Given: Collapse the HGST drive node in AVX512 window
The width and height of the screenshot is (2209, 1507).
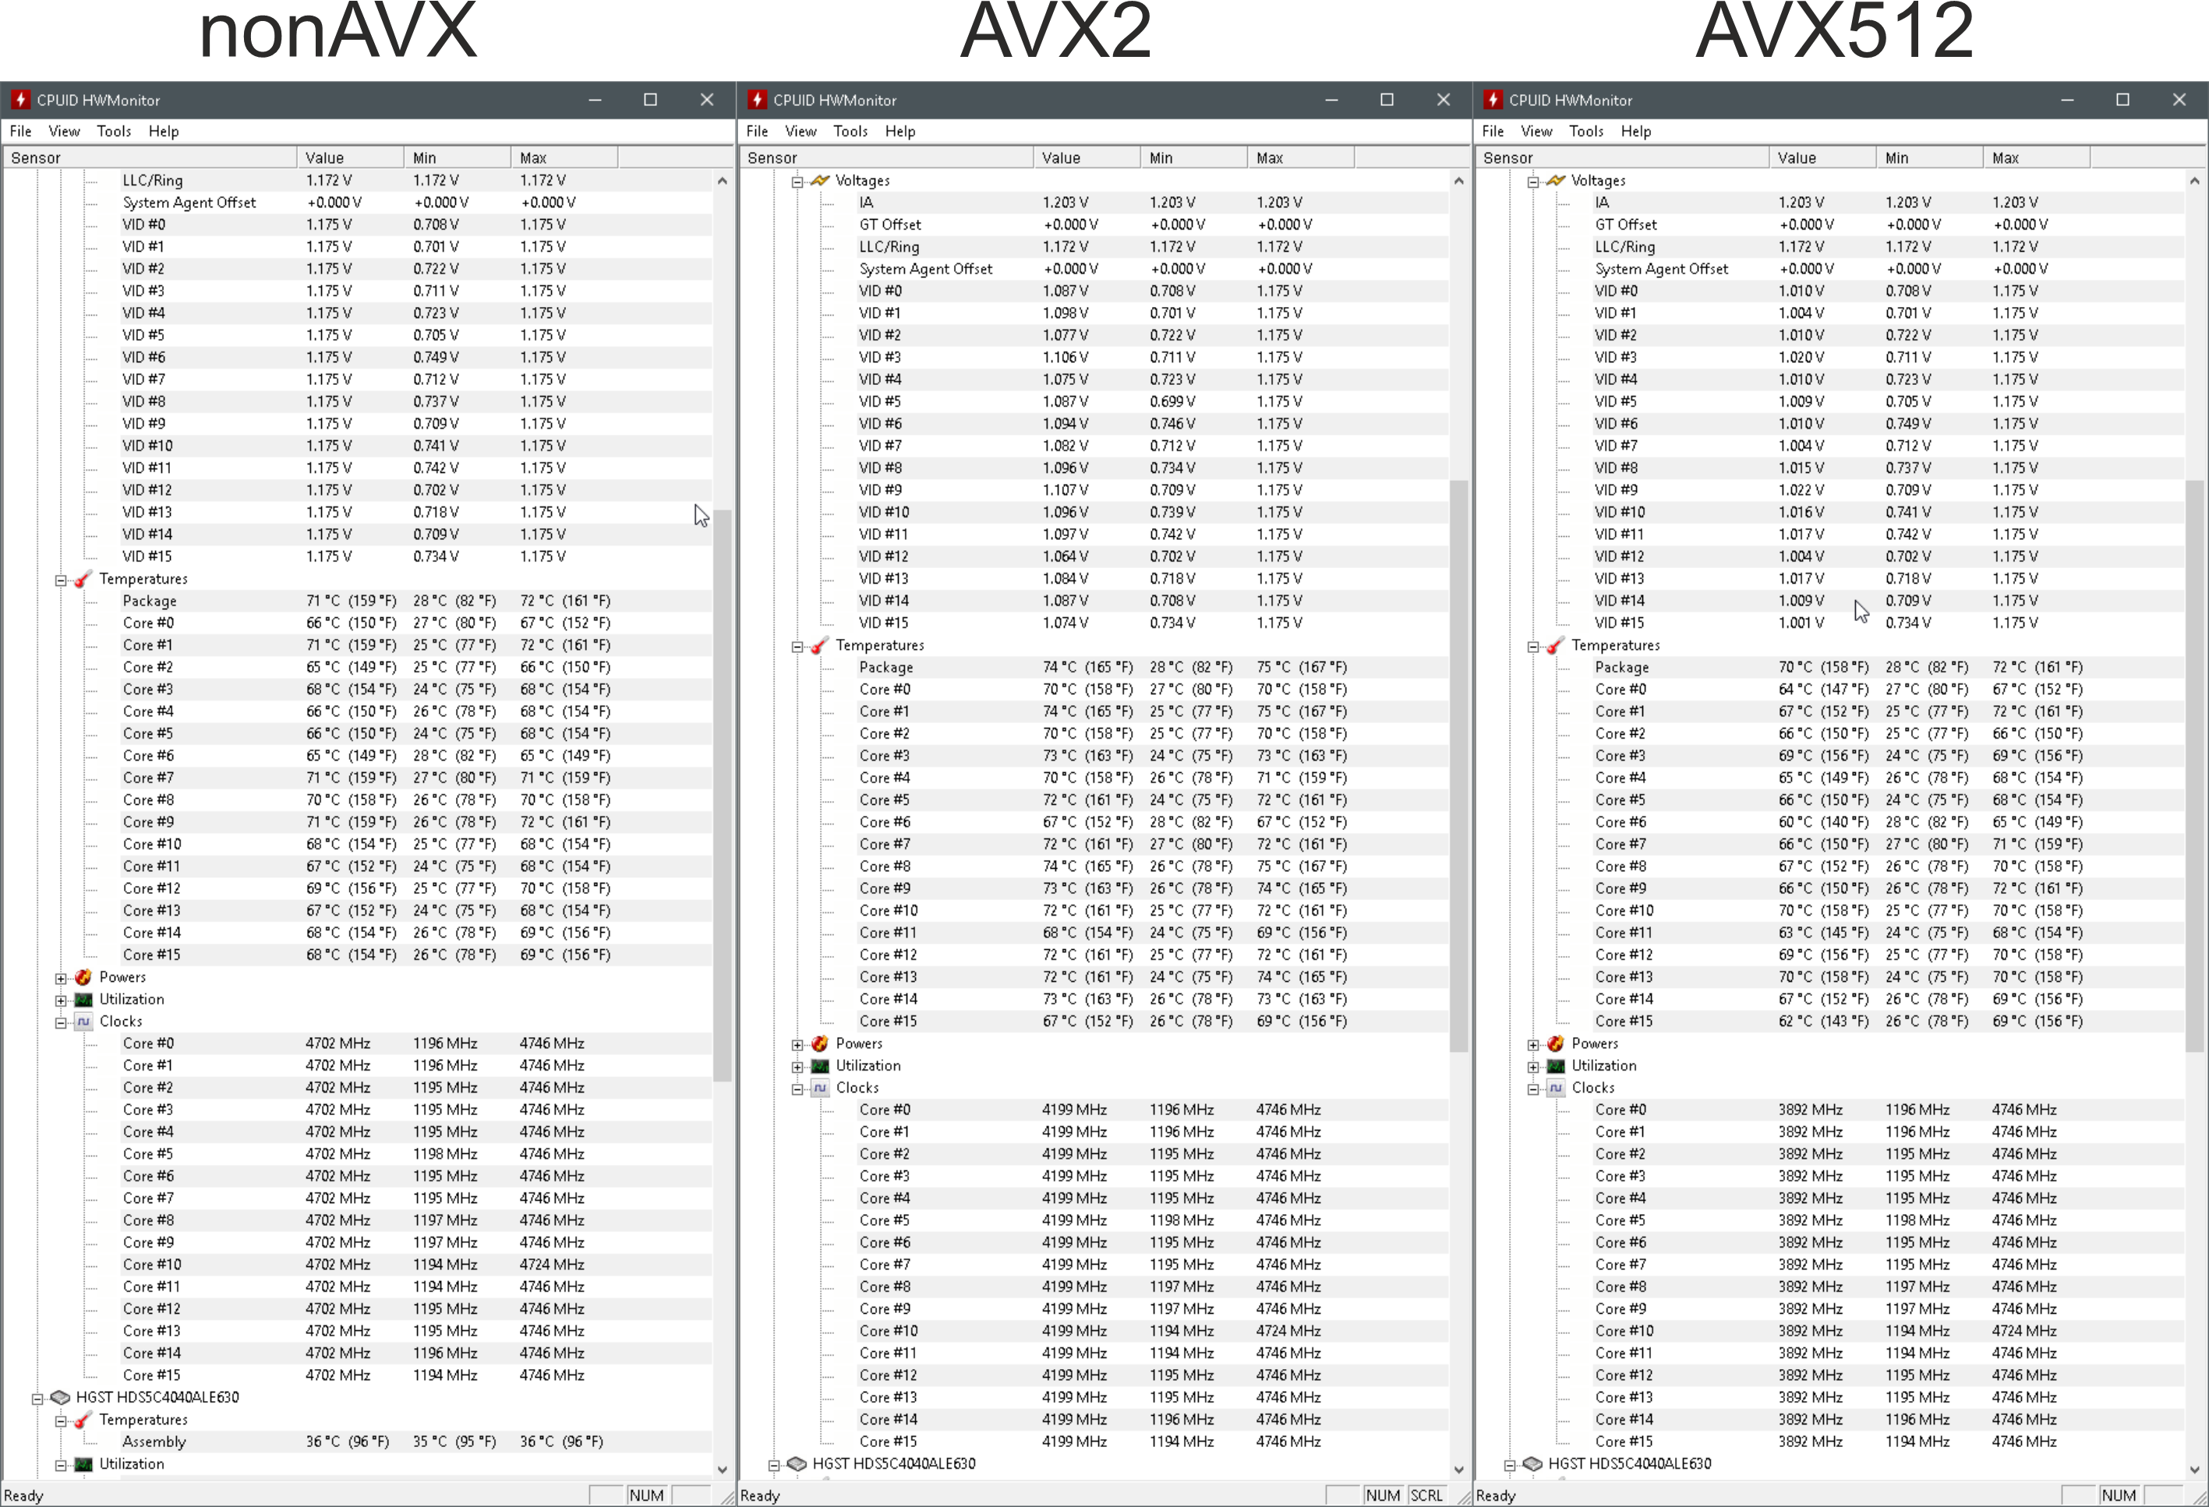Looking at the screenshot, I should [x=1509, y=1464].
